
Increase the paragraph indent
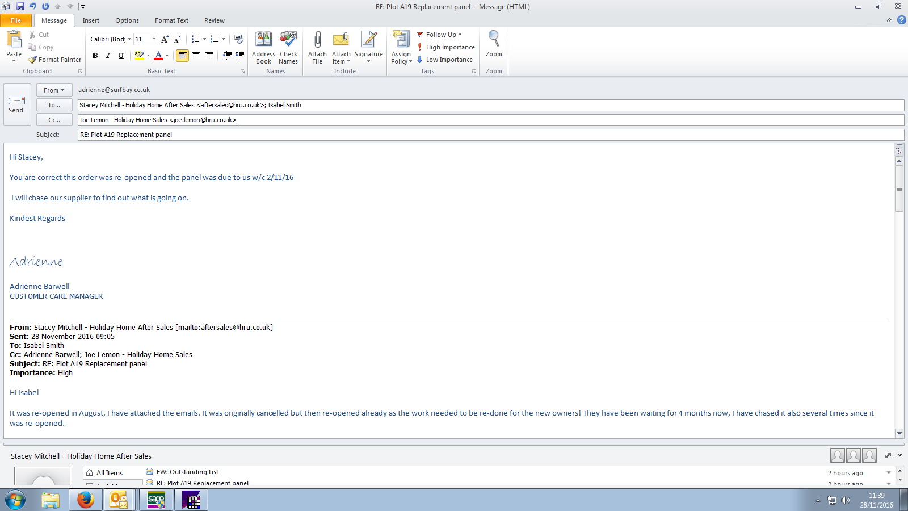click(240, 55)
